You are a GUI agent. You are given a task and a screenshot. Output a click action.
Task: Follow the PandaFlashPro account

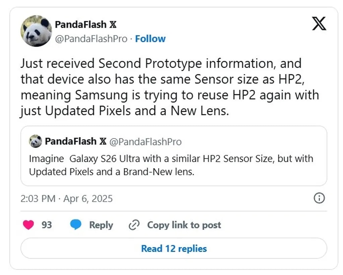pos(150,39)
